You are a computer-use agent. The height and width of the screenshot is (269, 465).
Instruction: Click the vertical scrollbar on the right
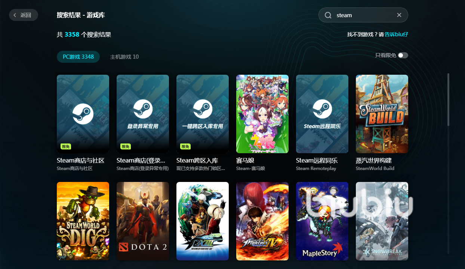pyautogui.click(x=448, y=99)
